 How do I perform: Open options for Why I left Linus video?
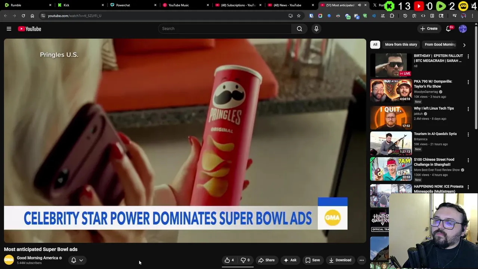[468, 109]
